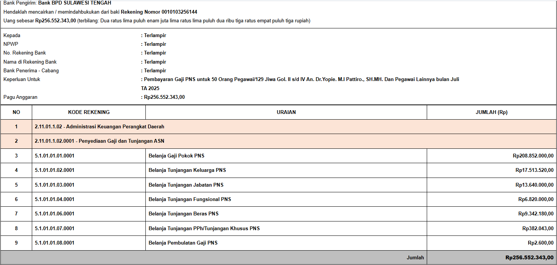Click the Kepada label
This screenshot has height=265, width=557.
click(12, 36)
